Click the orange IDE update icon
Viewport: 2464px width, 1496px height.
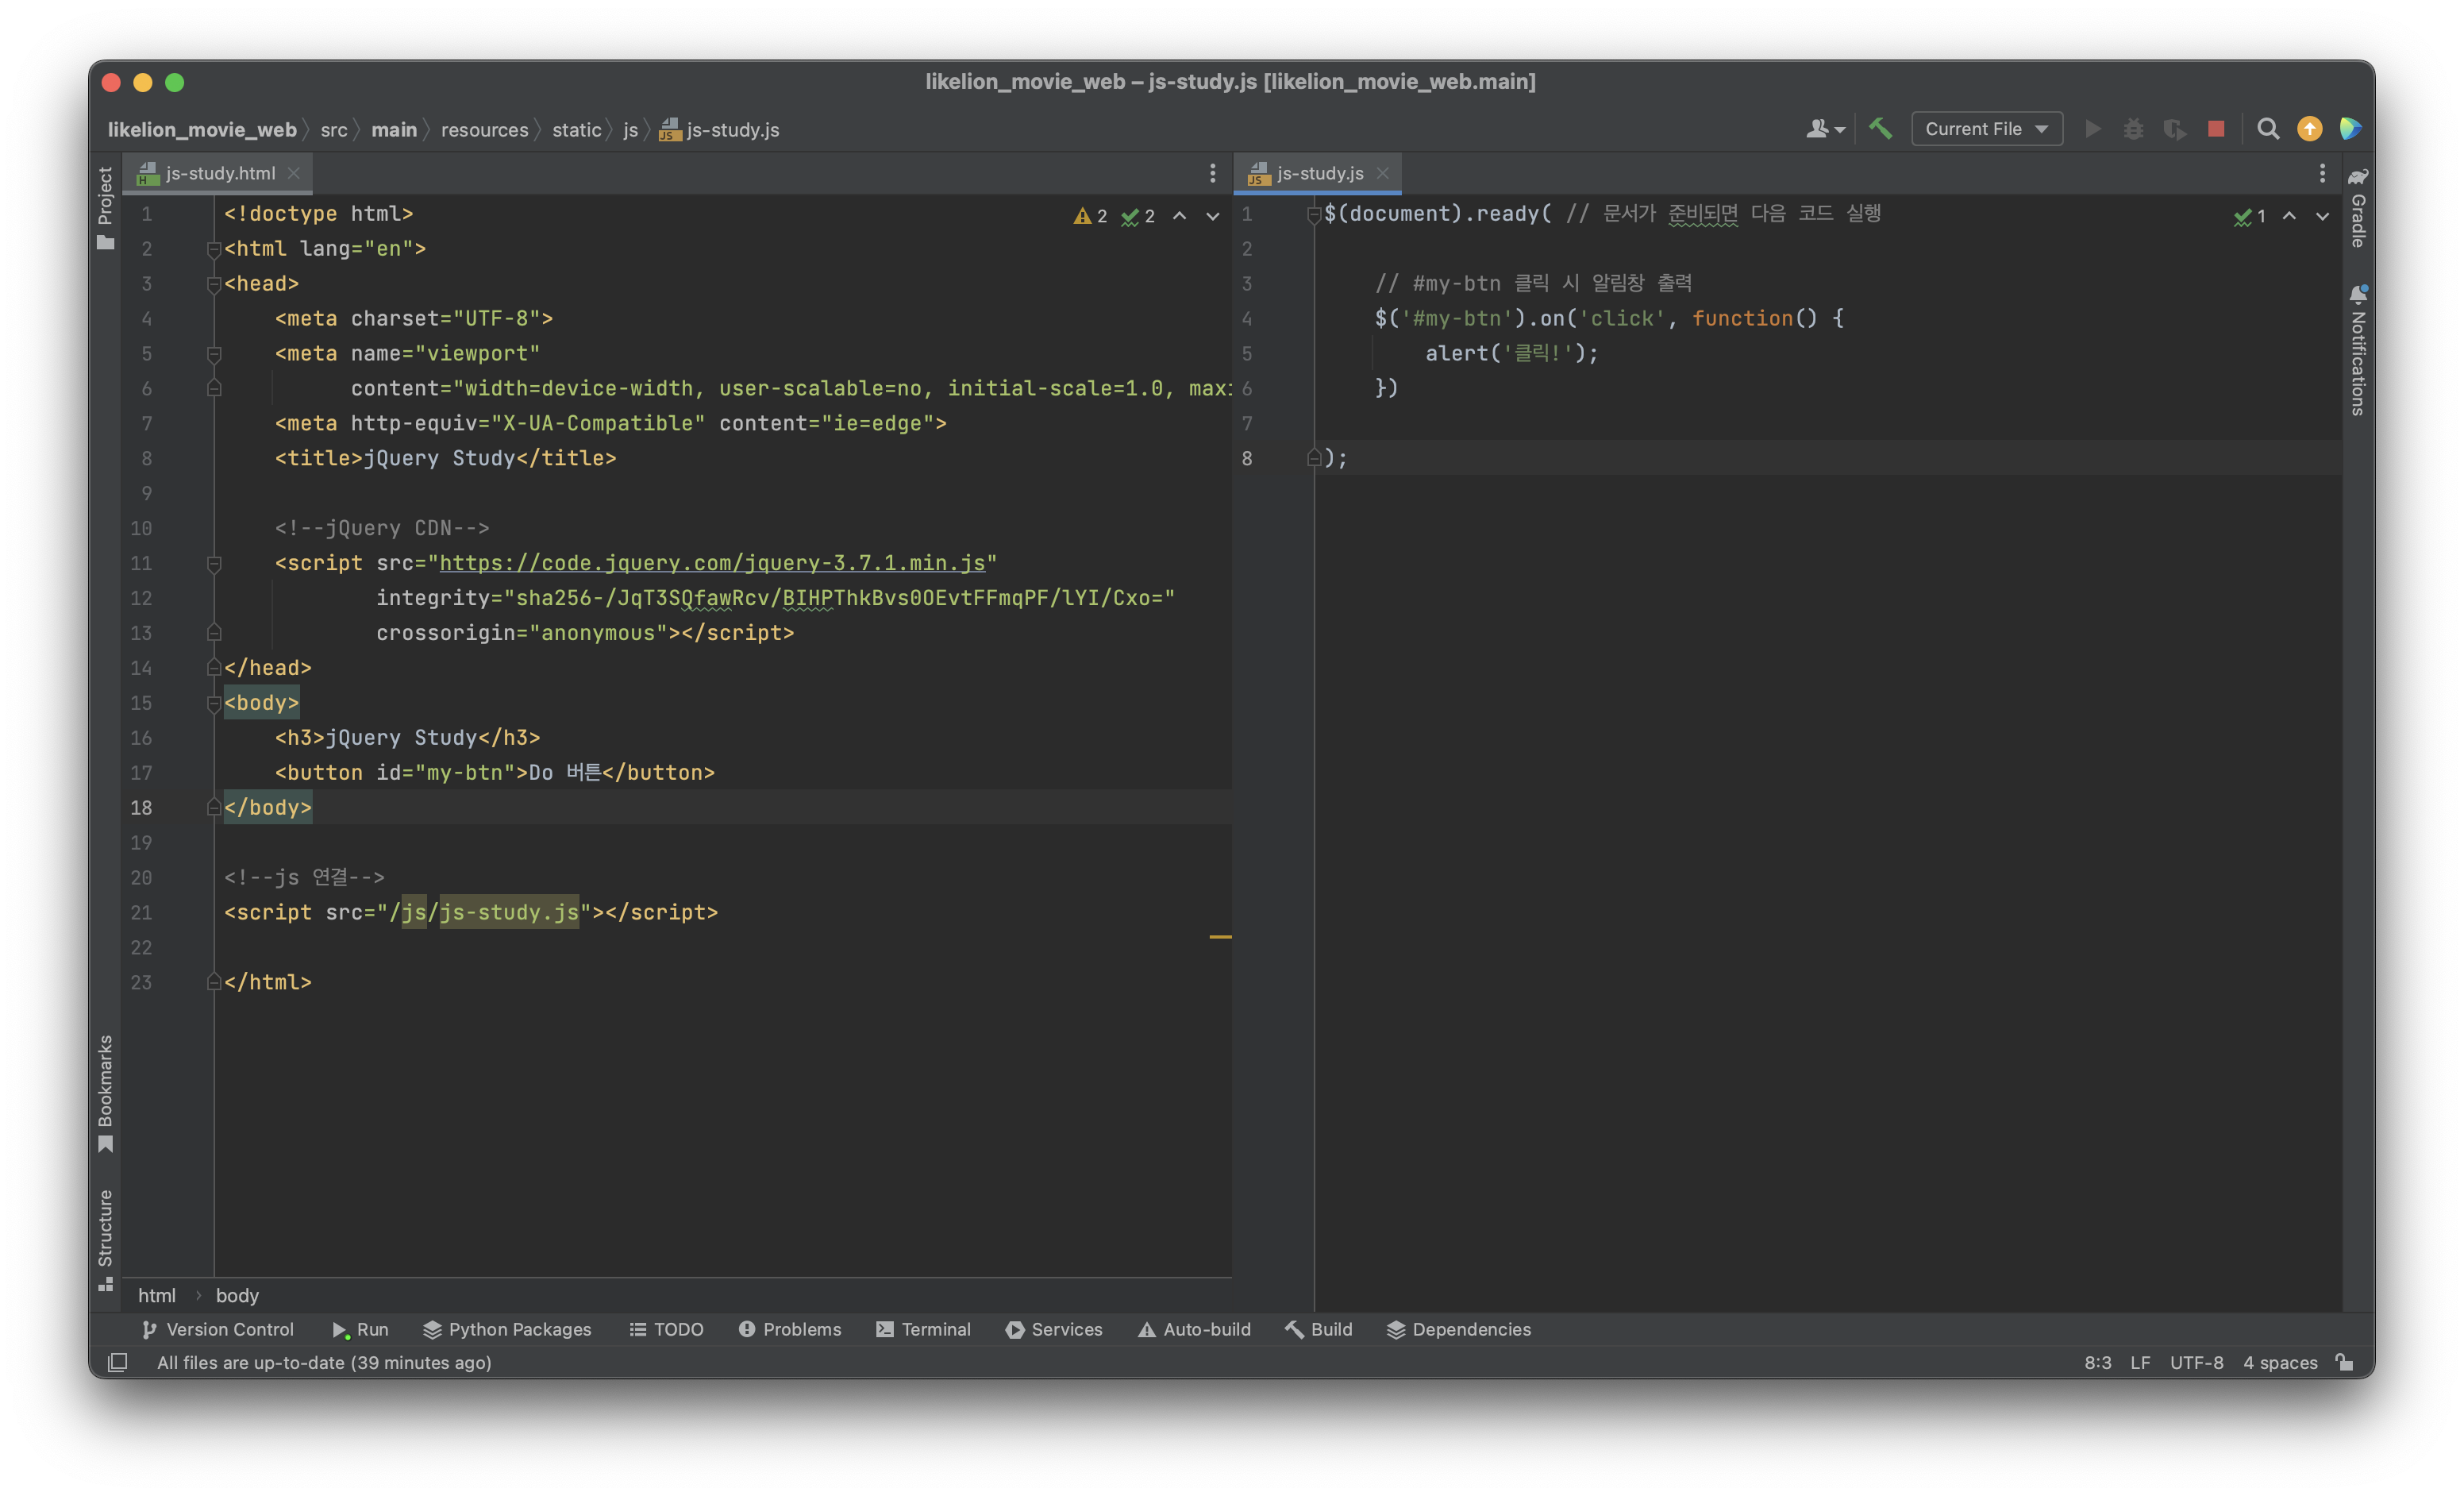click(2309, 129)
